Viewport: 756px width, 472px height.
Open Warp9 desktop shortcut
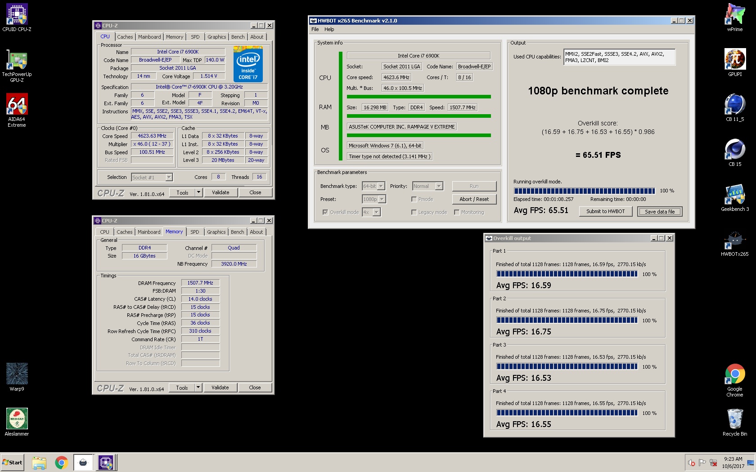click(x=17, y=377)
